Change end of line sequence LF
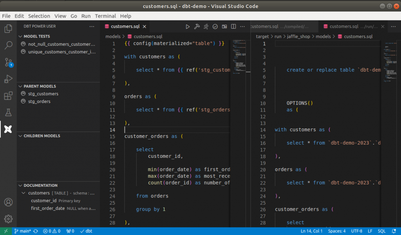 (370, 231)
